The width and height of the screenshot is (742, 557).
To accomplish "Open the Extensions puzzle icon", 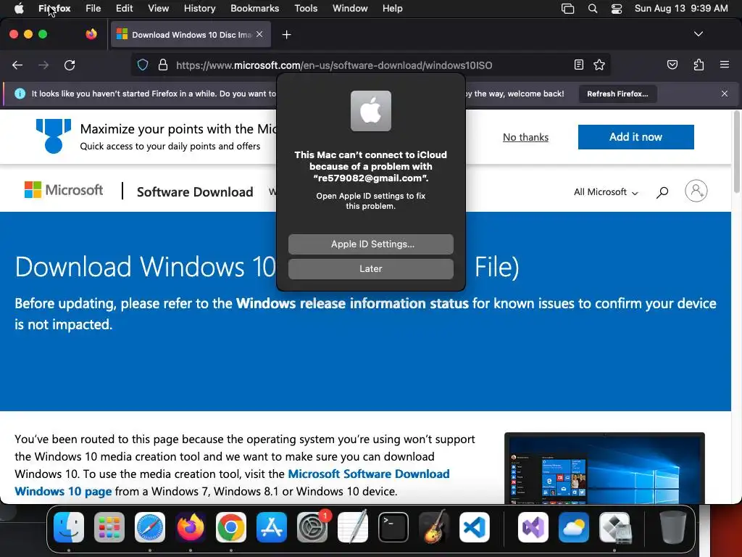I will tap(699, 65).
